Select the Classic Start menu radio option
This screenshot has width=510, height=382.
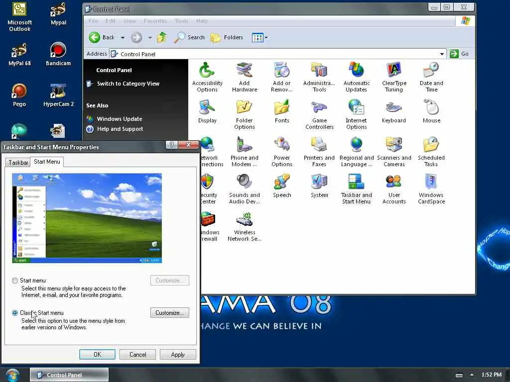(15, 313)
